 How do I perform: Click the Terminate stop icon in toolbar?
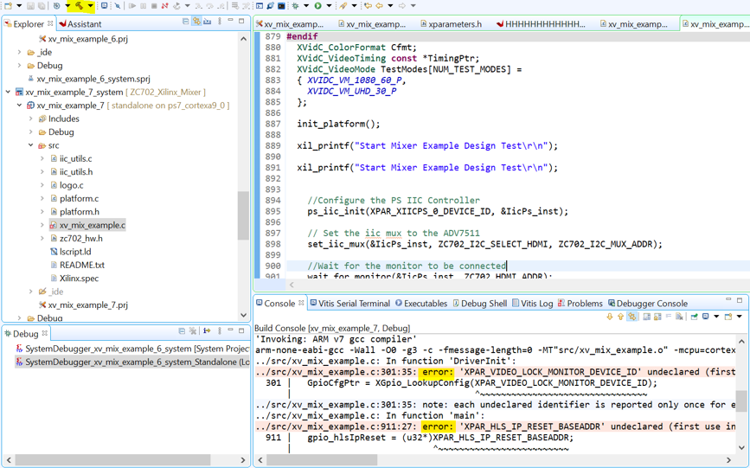[x=154, y=6]
